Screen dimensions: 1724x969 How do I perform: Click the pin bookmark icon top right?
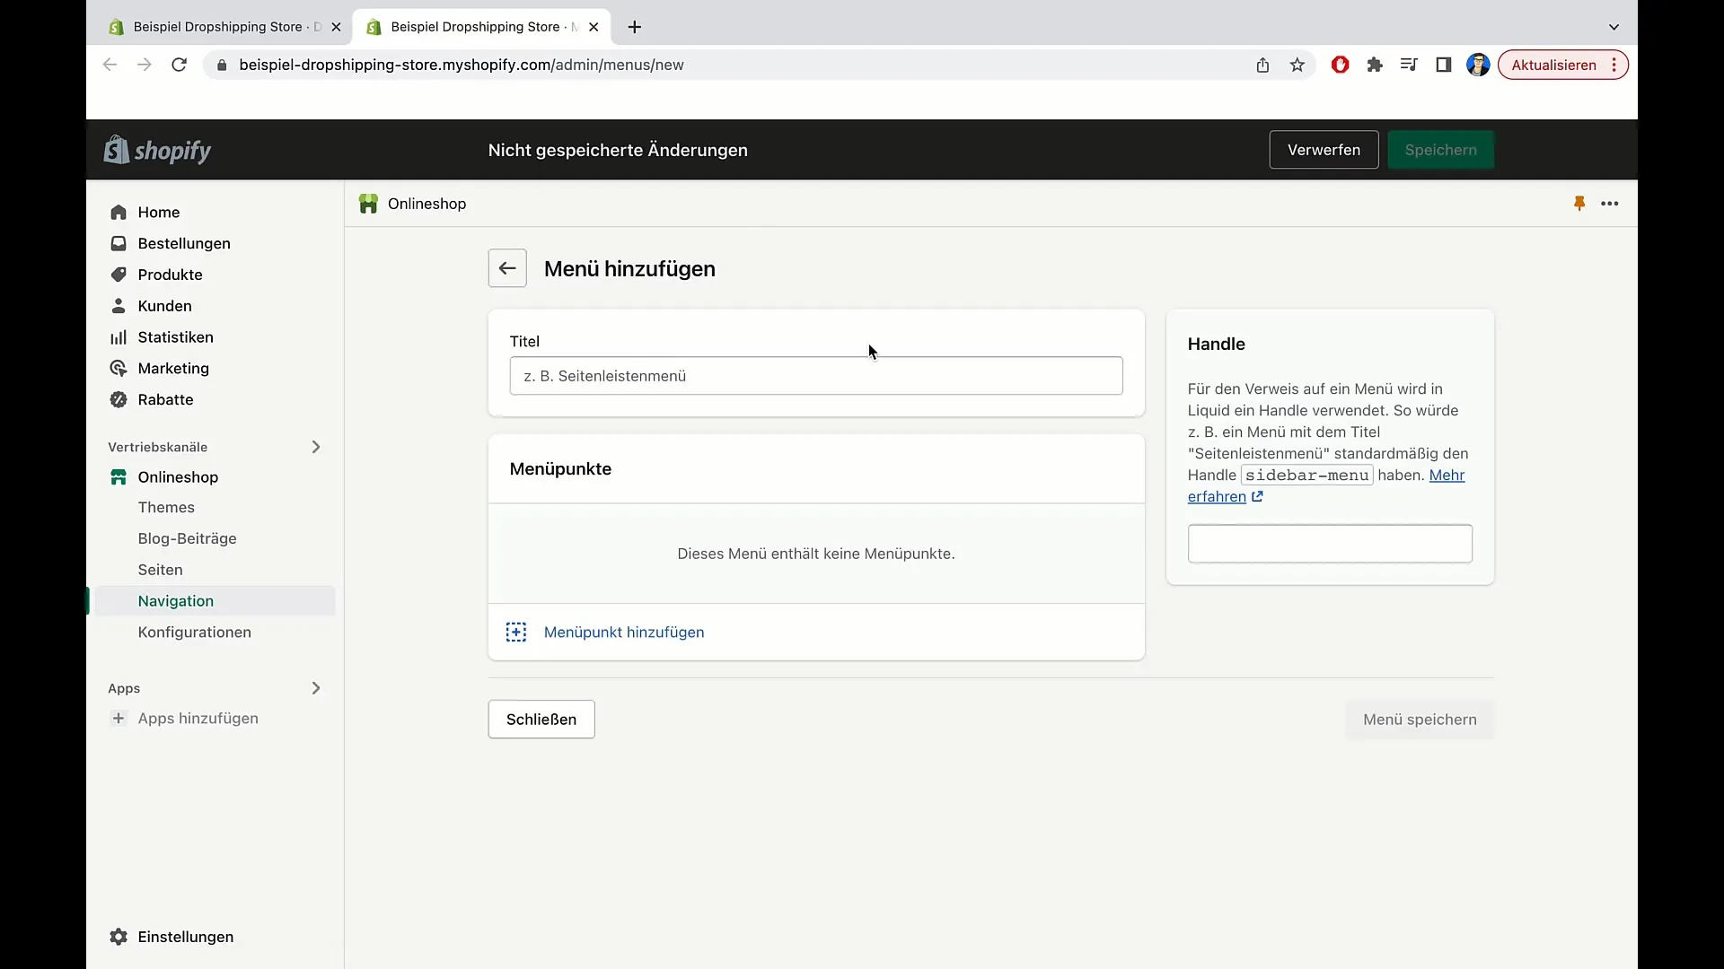(x=1579, y=204)
